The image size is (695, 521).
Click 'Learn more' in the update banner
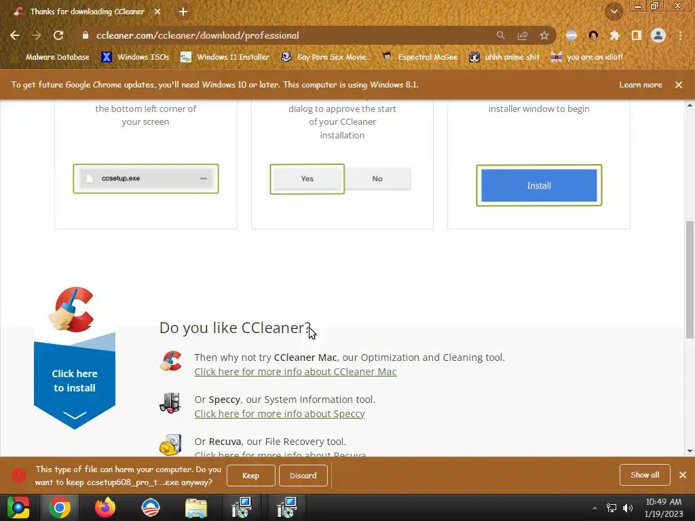641,85
